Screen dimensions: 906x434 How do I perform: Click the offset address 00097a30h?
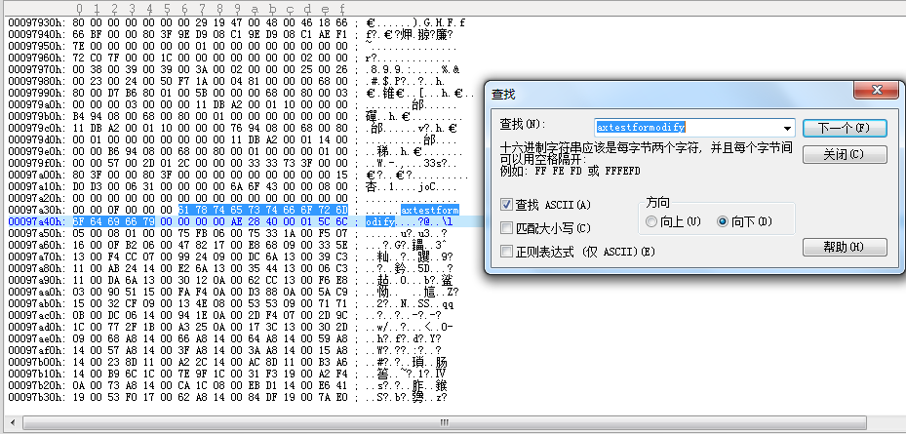tap(36, 210)
